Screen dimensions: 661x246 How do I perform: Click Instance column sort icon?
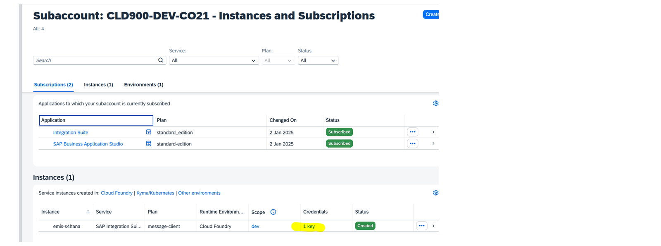point(88,212)
